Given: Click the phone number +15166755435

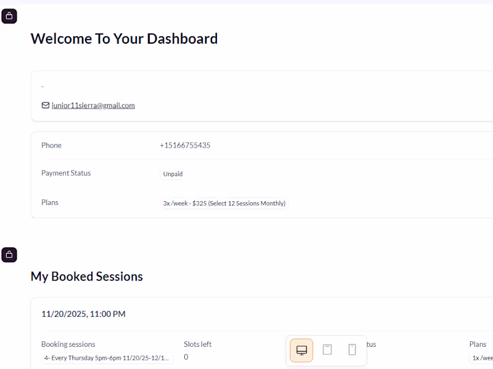Looking at the screenshot, I should click(x=184, y=145).
